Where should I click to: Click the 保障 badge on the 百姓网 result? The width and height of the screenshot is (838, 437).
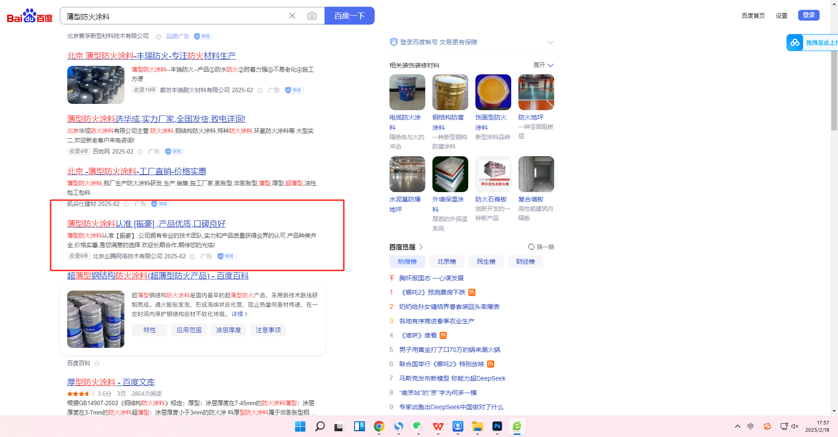click(x=174, y=151)
